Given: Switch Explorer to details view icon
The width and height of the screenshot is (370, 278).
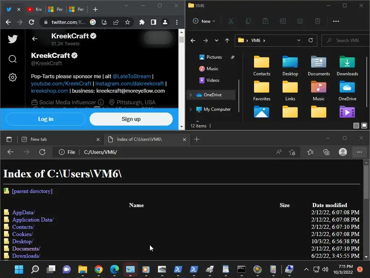Looking at the screenshot, I should pyautogui.click(x=356, y=126).
